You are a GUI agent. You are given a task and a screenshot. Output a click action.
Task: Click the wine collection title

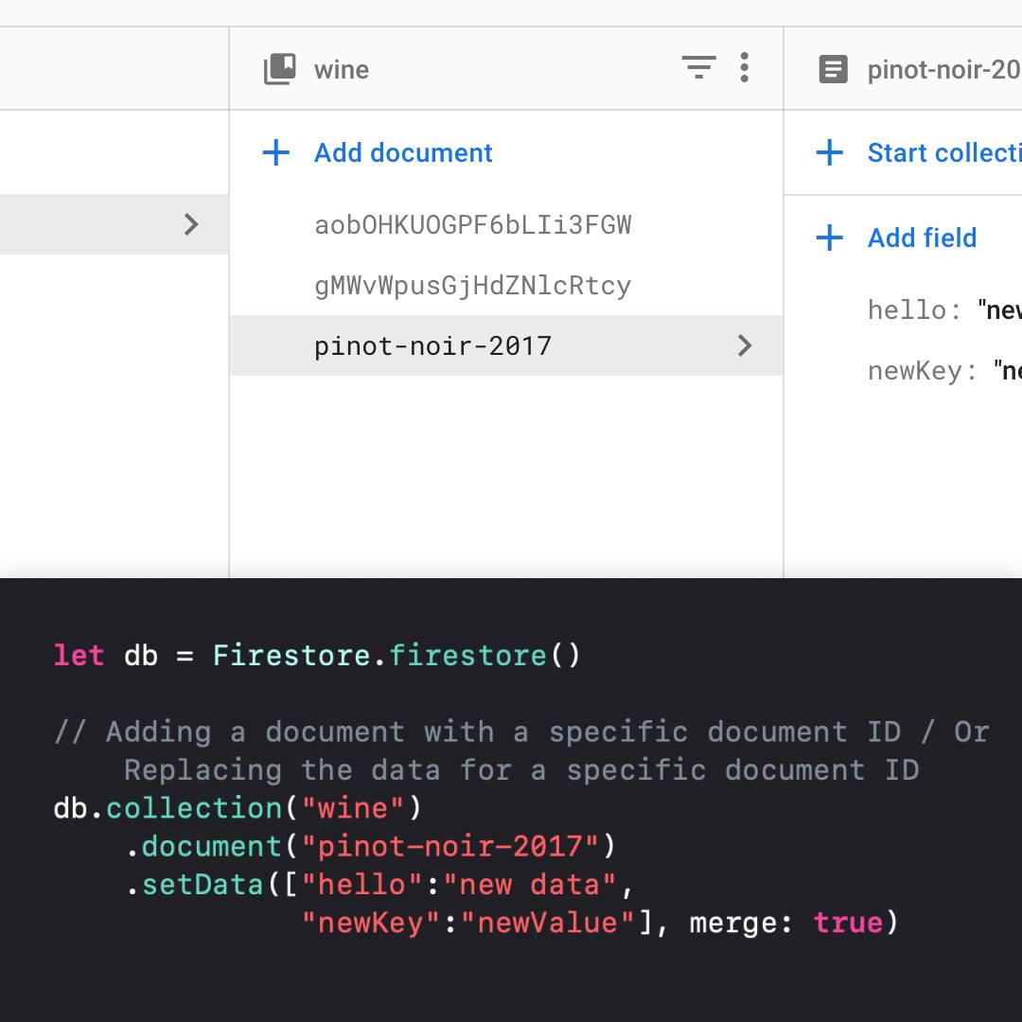(x=342, y=69)
